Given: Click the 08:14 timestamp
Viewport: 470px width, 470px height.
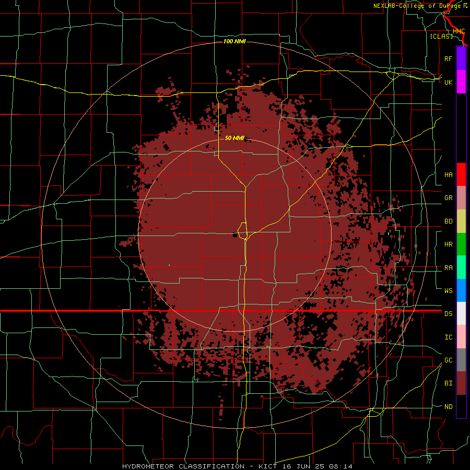Looking at the screenshot, I should [x=340, y=466].
